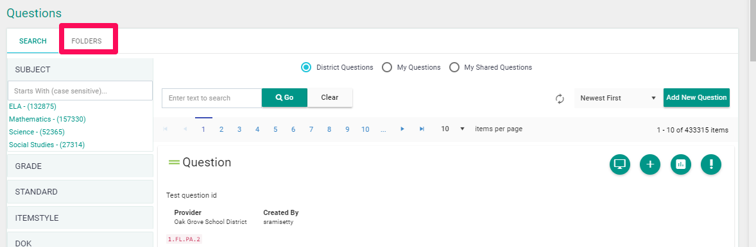Click the current page 1 link
The height and width of the screenshot is (247, 756).
203,129
